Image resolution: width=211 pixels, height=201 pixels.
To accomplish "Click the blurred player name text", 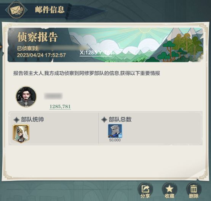I will [53, 96].
